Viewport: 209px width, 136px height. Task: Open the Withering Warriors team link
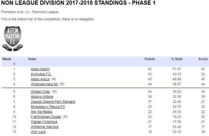pyautogui.click(x=44, y=127)
